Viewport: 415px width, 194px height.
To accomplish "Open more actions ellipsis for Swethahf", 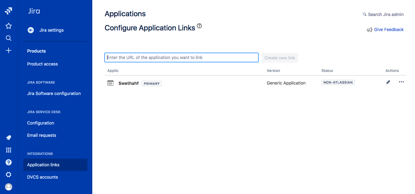I will pos(401,82).
